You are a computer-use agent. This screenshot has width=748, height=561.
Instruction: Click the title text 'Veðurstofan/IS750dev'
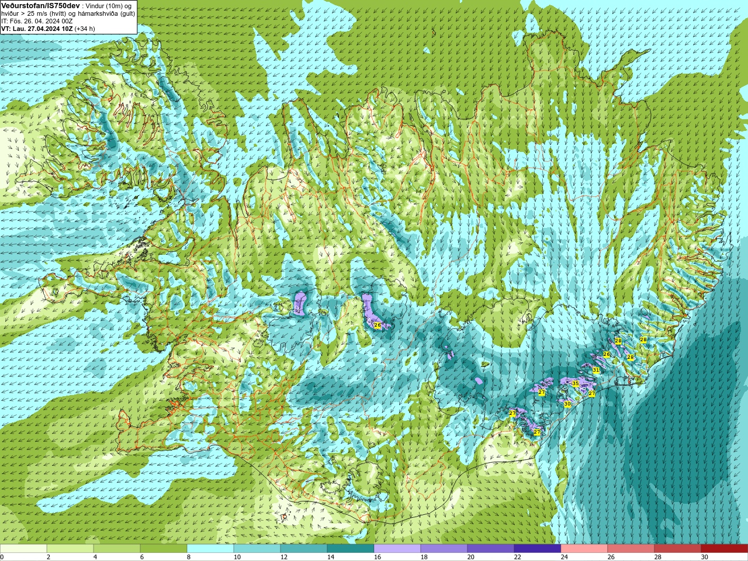pos(41,5)
